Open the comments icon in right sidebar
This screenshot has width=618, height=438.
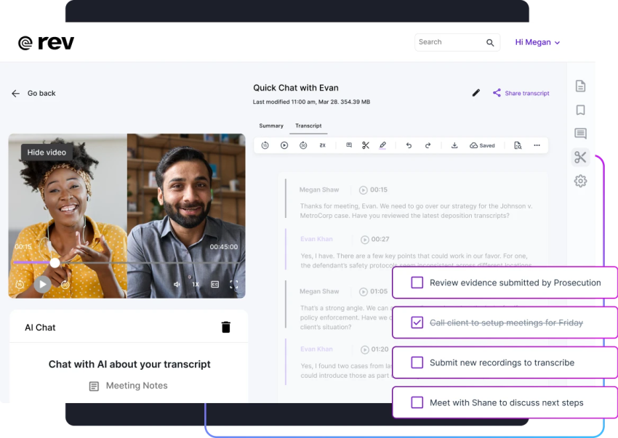click(580, 134)
